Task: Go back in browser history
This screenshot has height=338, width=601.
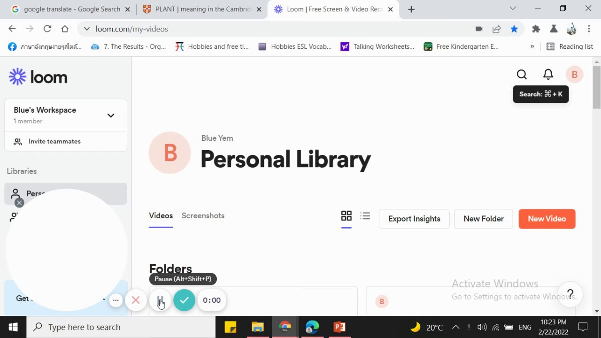Action: point(12,29)
